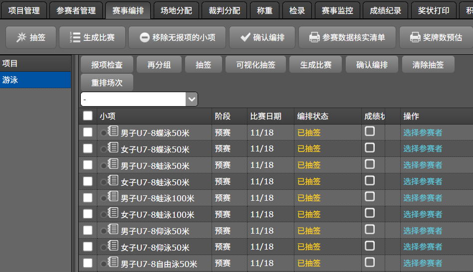Click the 参赛数据核实清单 printer button
The height and width of the screenshot is (272, 473).
click(x=347, y=37)
